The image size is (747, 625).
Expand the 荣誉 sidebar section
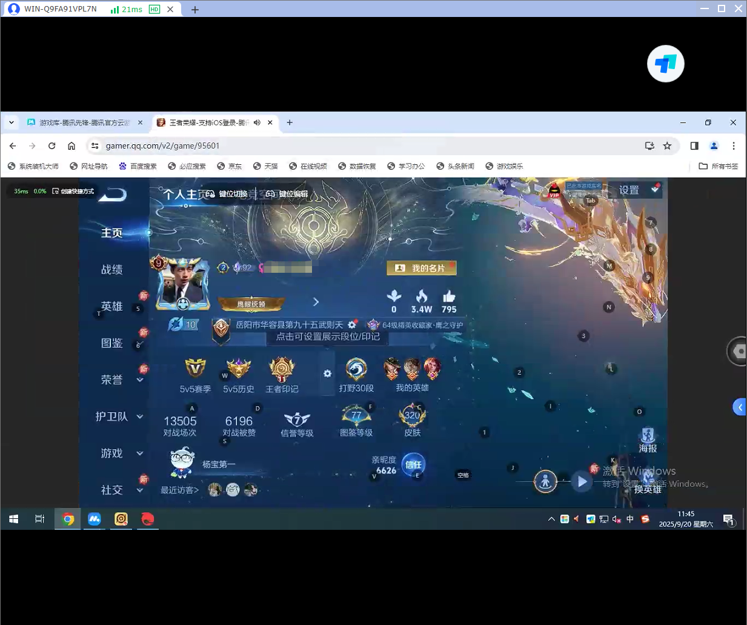[140, 380]
